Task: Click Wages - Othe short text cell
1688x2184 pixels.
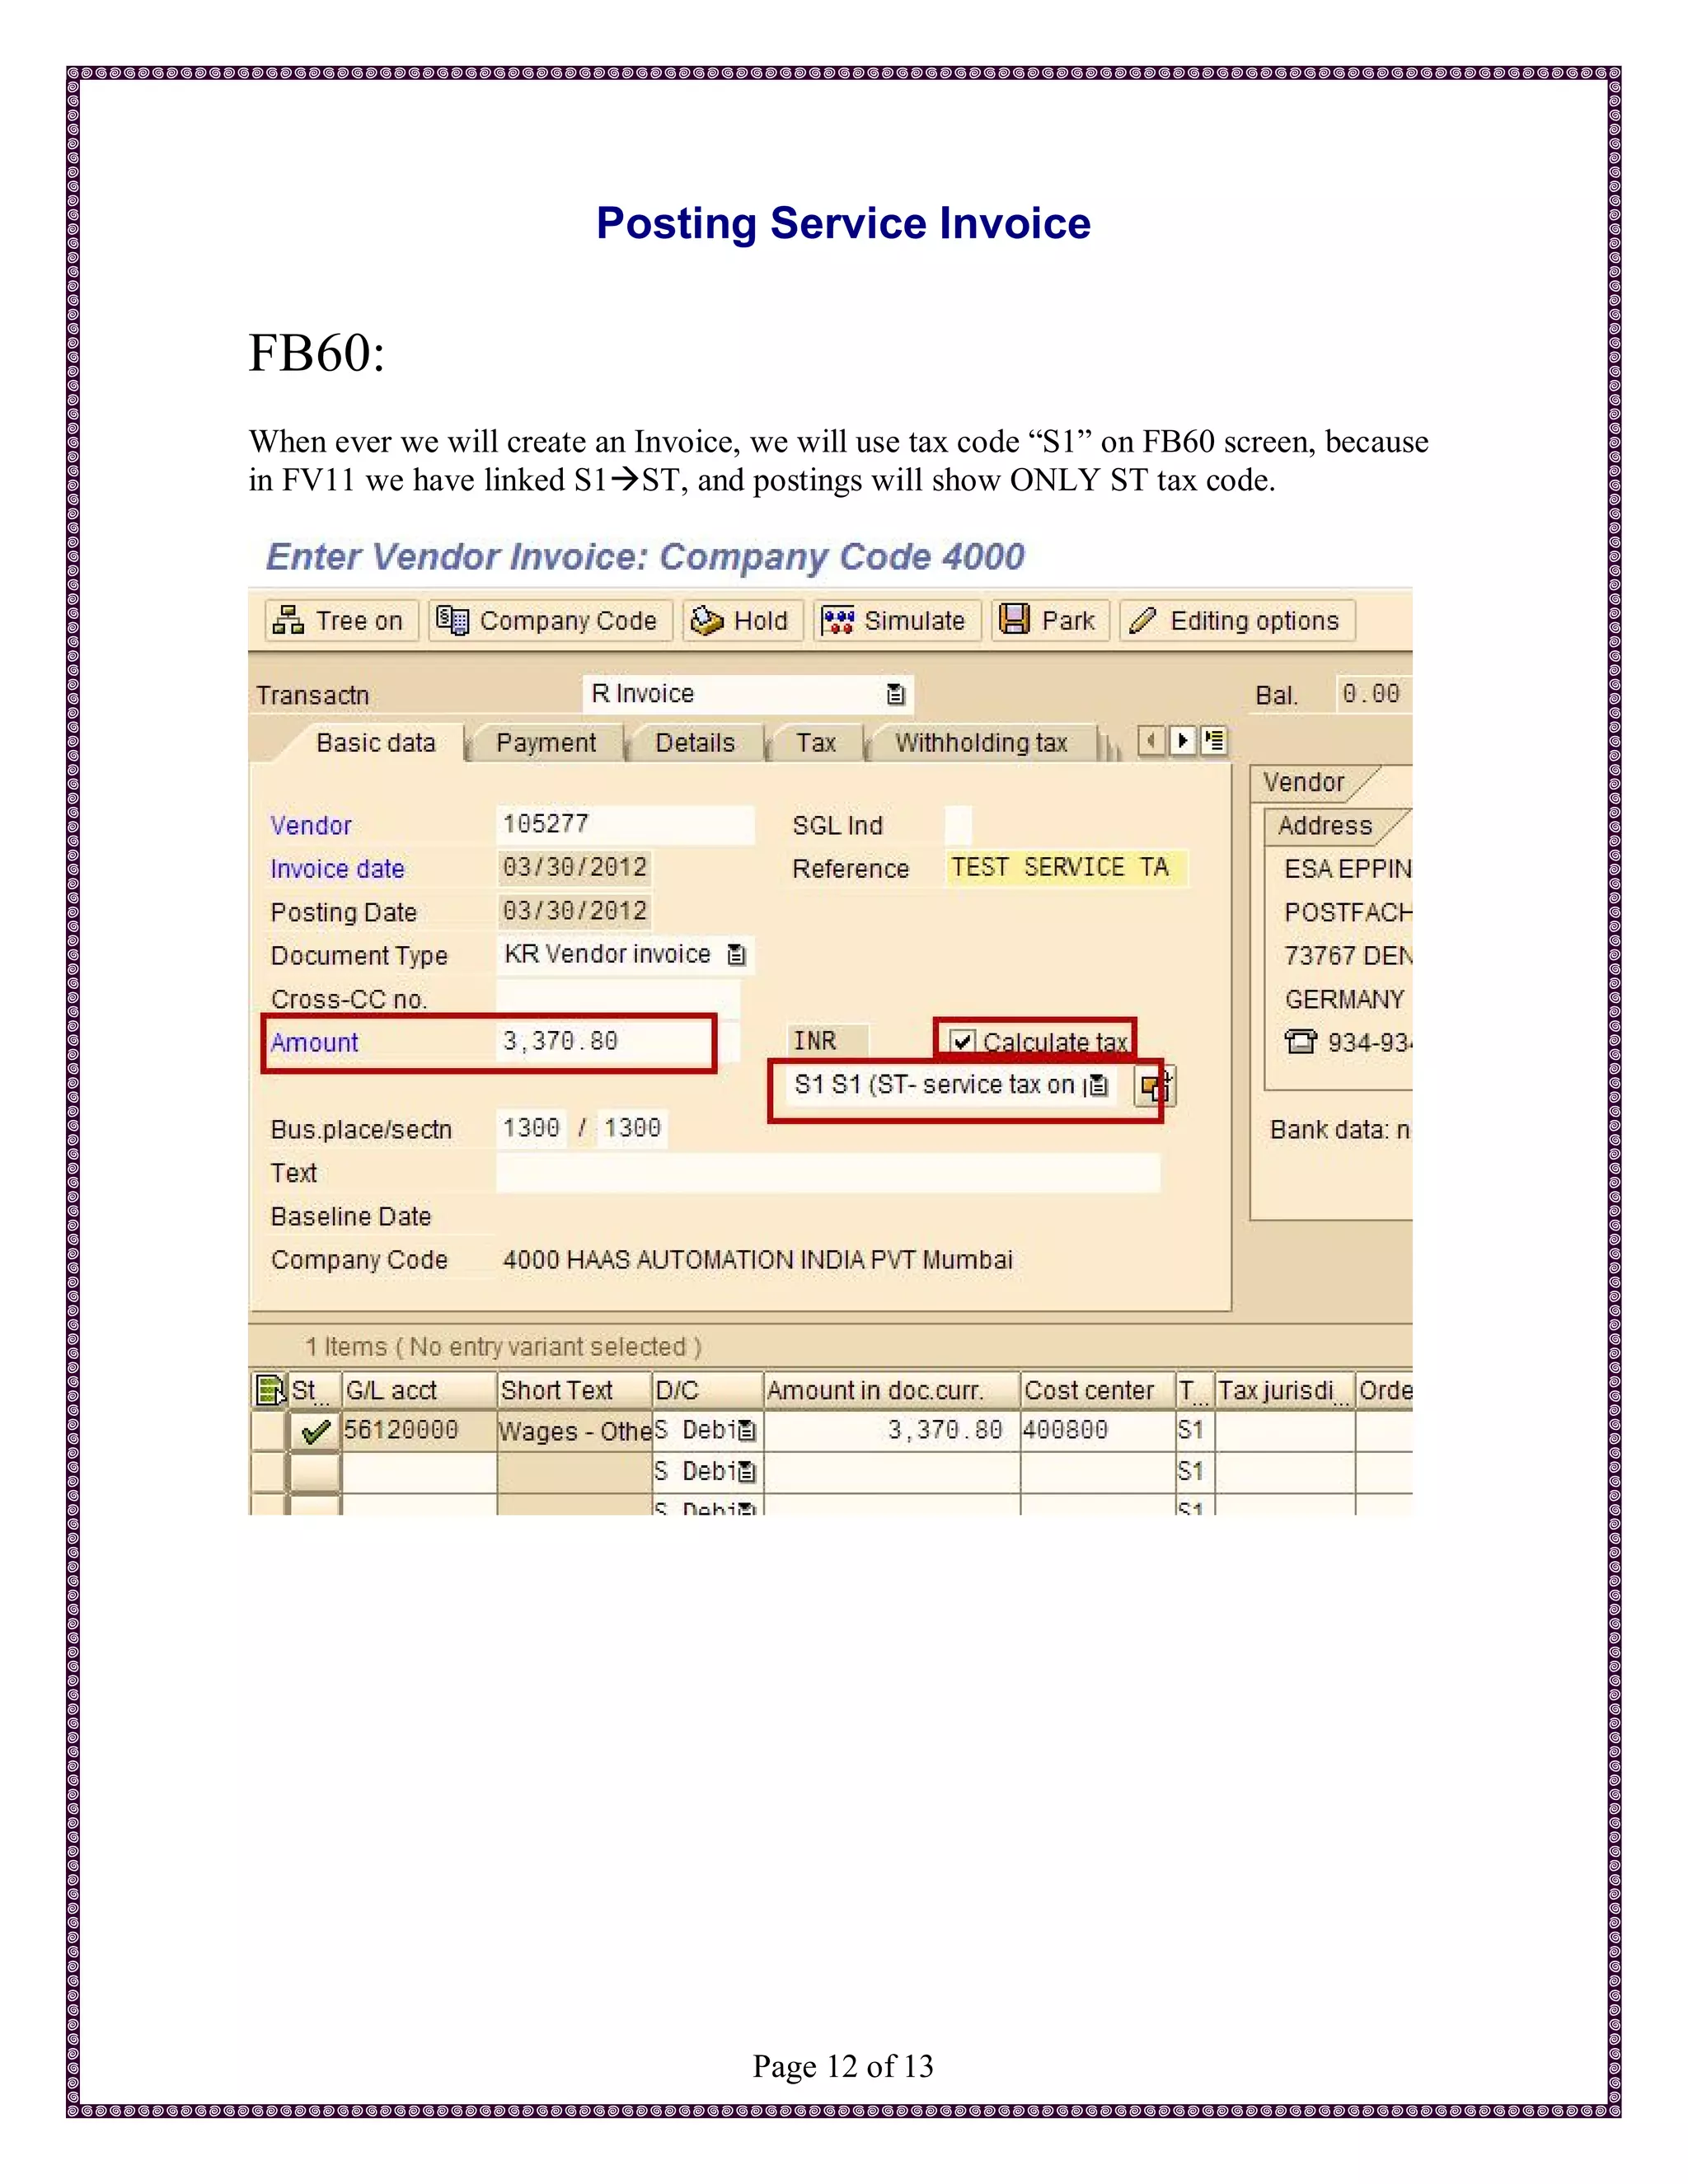Action: pos(574,1431)
